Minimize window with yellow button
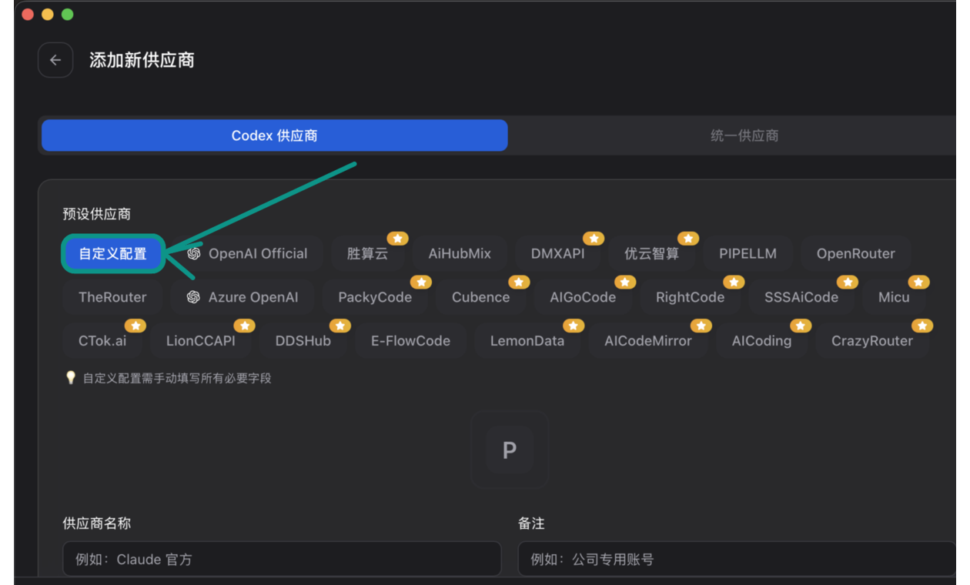The width and height of the screenshot is (970, 585). pos(48,15)
